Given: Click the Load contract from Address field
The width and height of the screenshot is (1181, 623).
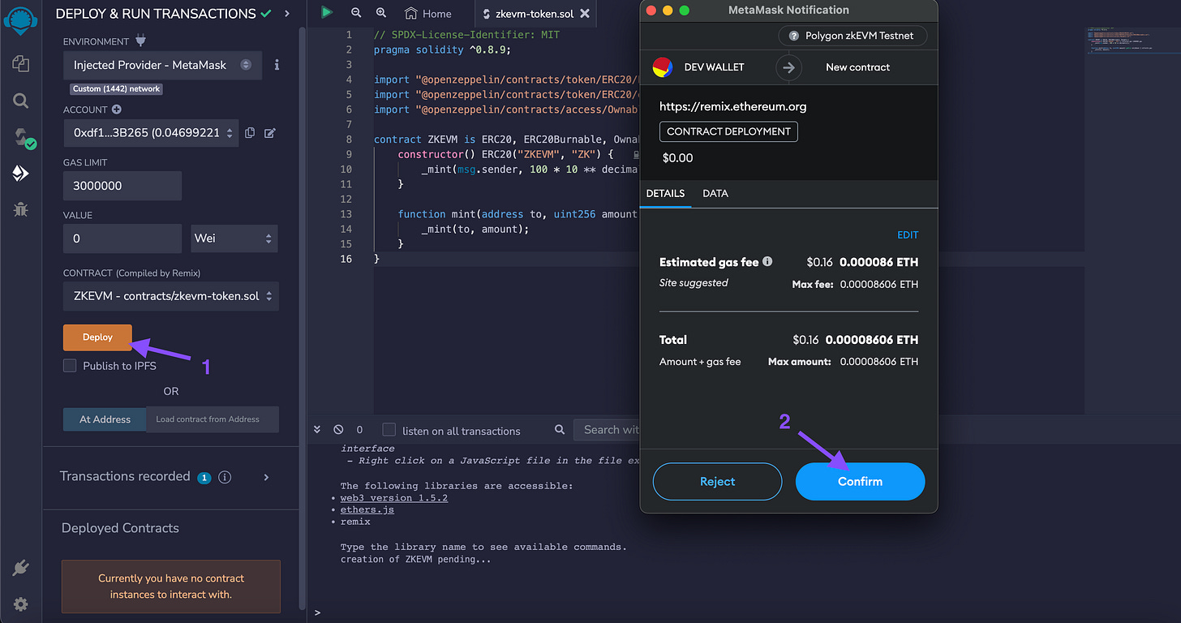Looking at the screenshot, I should 213,419.
